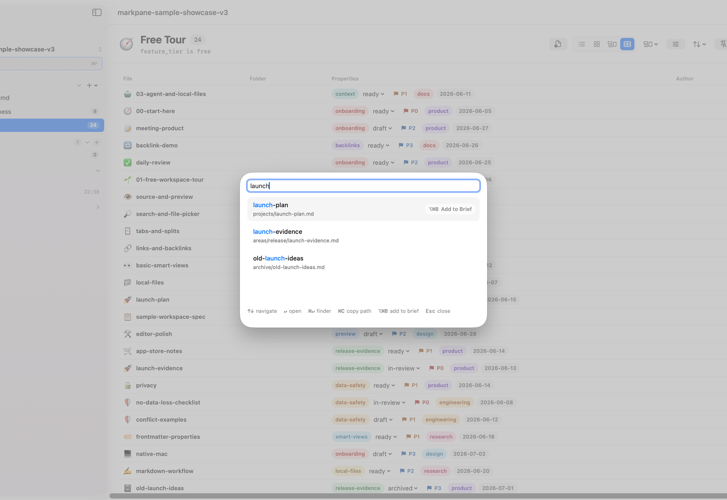Click the sidebar section plus icon beside 1

[x=97, y=142]
